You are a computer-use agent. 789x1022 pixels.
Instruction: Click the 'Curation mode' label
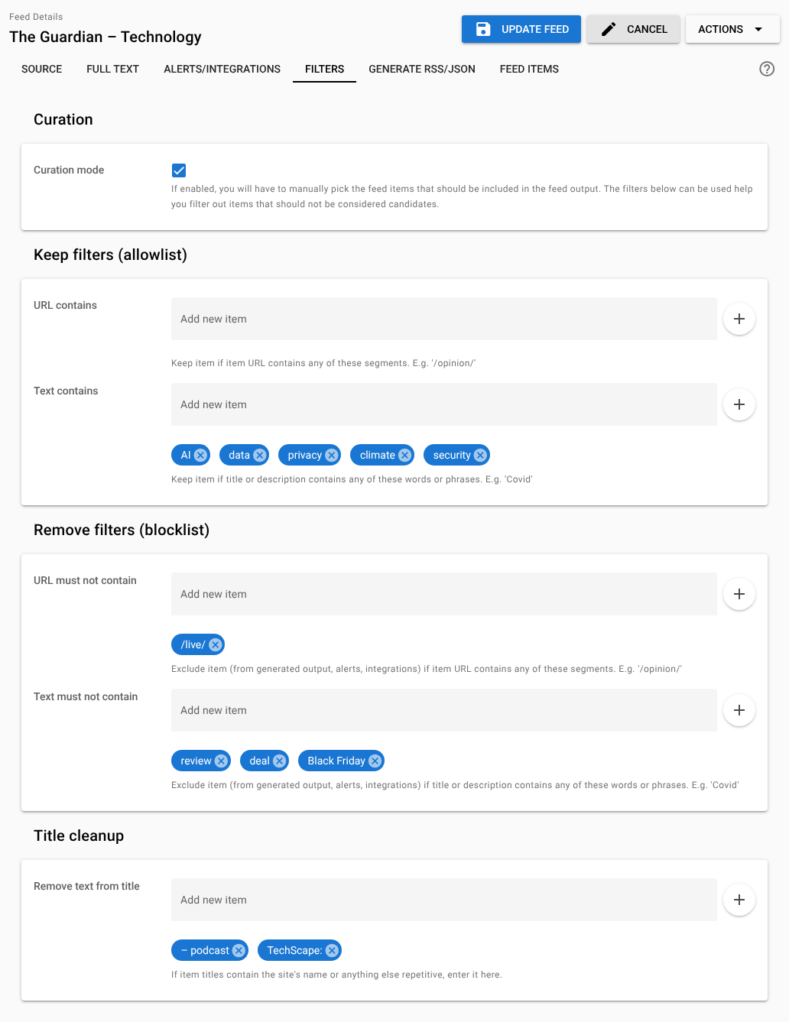click(x=69, y=170)
